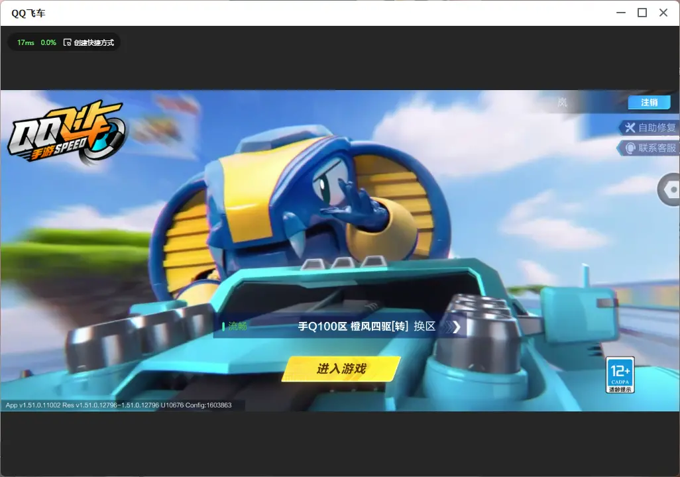Click the account name next to 注销
This screenshot has height=477, width=680.
pos(562,102)
